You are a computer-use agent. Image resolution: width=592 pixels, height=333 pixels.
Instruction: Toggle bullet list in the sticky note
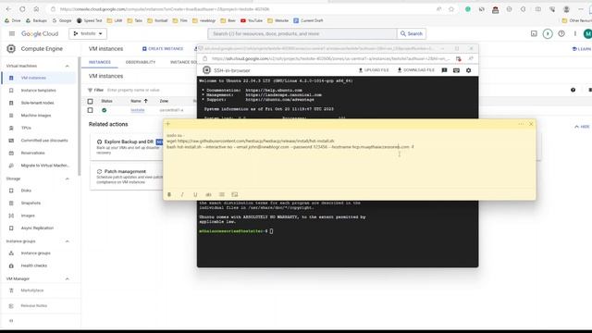222,194
